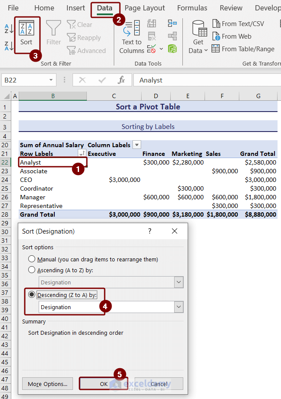The width and height of the screenshot is (281, 399).
Task: Select column G header
Action: pos(258,96)
